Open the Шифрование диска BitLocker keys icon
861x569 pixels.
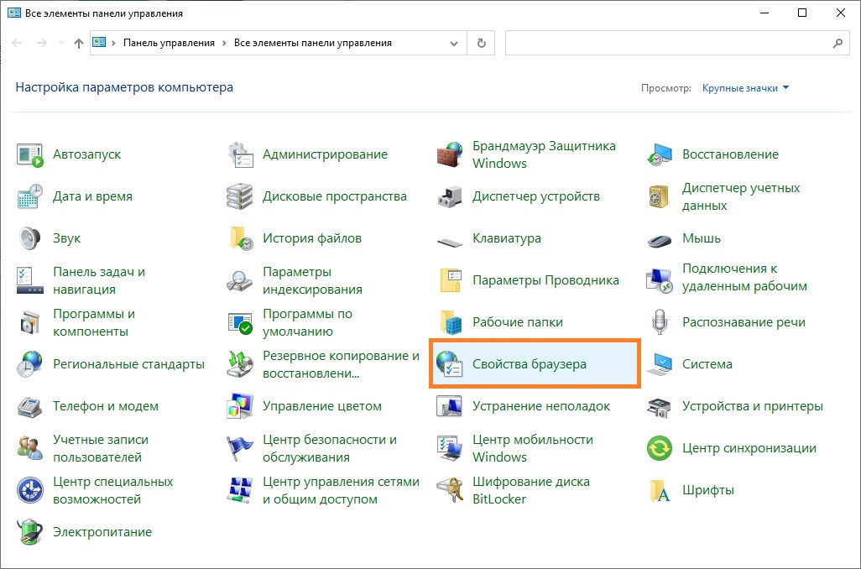click(x=450, y=490)
